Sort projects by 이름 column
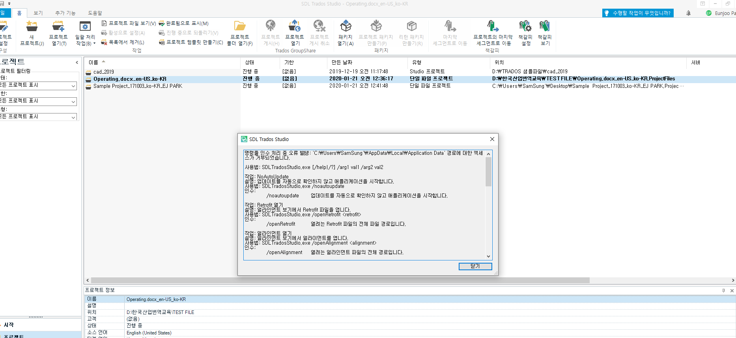Image resolution: width=736 pixels, height=338 pixels. [x=162, y=62]
